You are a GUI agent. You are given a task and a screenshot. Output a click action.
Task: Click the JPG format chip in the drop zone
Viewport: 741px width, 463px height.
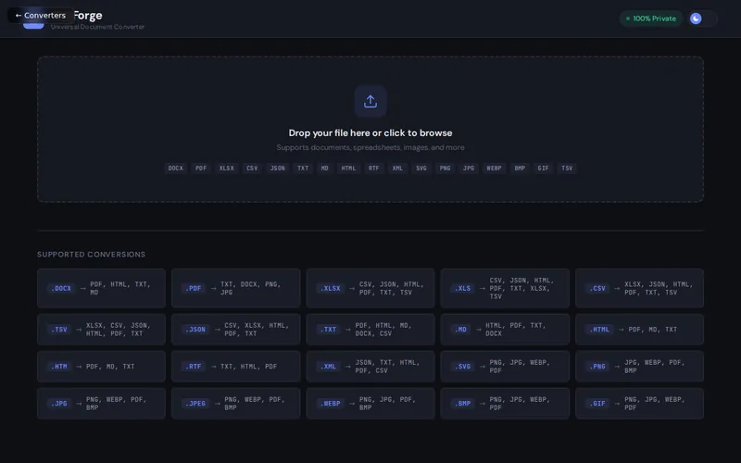(469, 169)
